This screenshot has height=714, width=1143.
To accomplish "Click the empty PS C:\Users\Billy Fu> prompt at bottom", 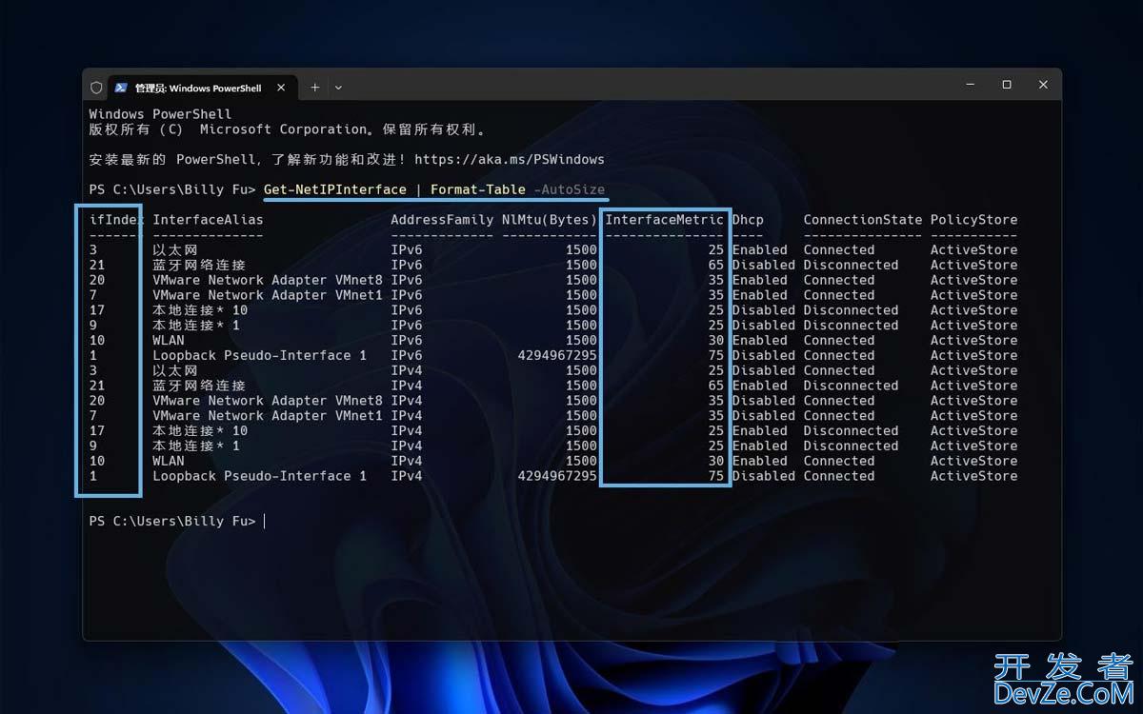I will point(172,521).
